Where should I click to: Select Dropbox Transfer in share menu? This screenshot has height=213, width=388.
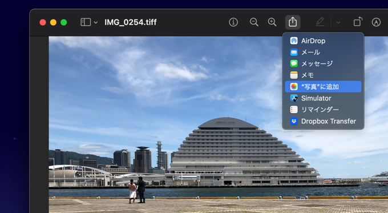(323, 121)
